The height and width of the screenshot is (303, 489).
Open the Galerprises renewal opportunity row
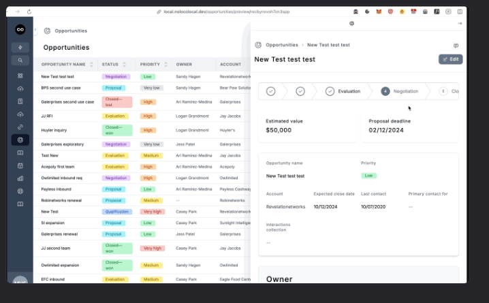click(59, 234)
